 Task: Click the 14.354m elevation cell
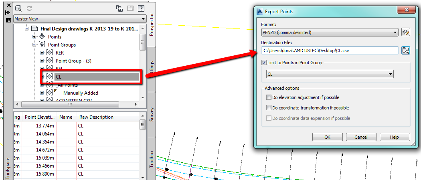click(39, 142)
